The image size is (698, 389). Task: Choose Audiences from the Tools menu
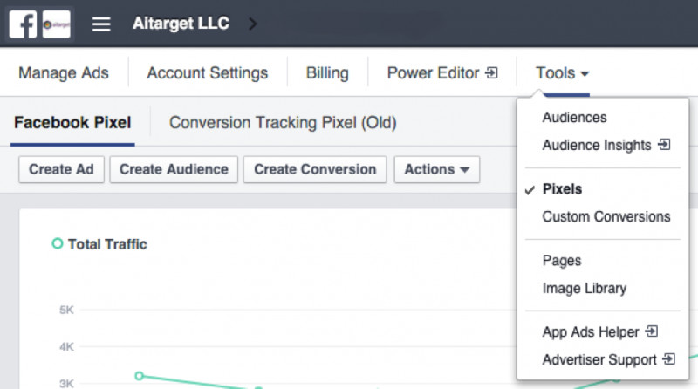coord(574,118)
